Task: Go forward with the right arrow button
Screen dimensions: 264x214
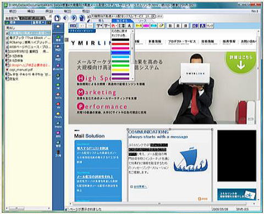Action: (x=74, y=18)
